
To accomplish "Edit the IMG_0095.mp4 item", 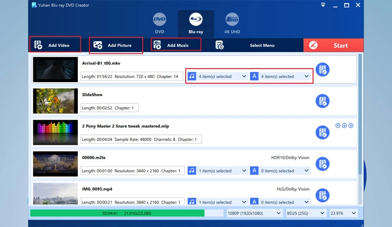I will (323, 196).
